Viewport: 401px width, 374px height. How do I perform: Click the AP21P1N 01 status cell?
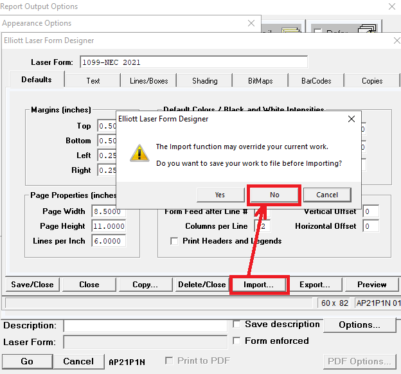378,303
